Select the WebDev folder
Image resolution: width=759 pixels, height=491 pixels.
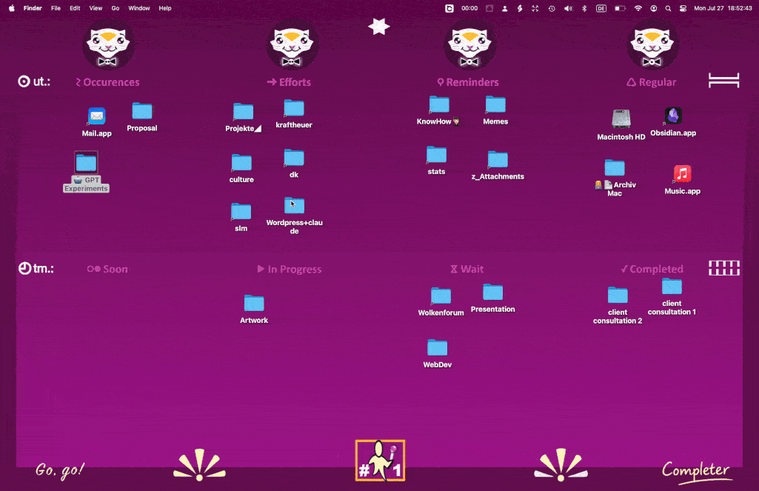click(x=437, y=348)
